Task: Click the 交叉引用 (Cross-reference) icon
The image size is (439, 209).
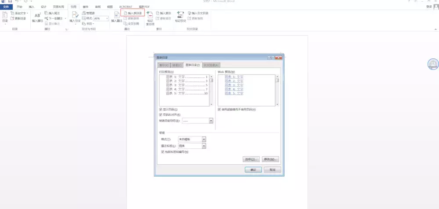Action: click(126, 24)
